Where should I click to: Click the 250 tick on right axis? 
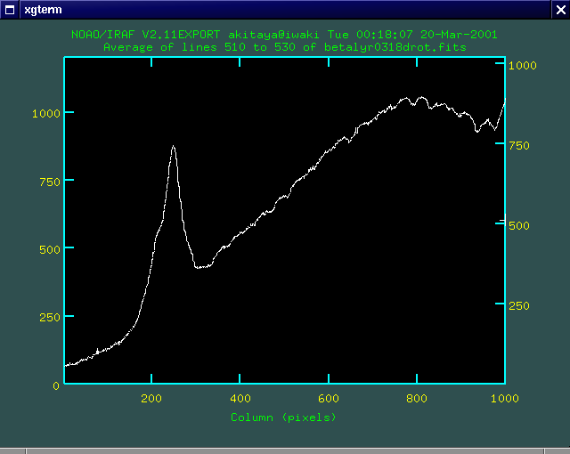coord(518,305)
